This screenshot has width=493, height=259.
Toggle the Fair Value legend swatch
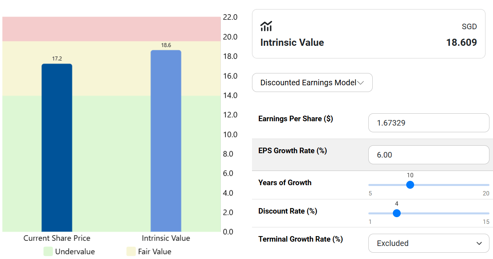(131, 251)
